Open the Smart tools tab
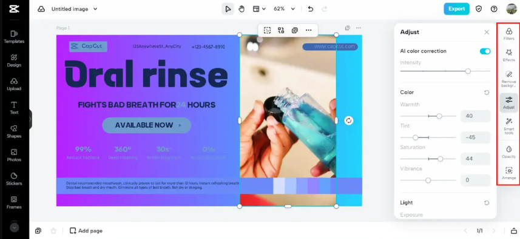 point(508,126)
